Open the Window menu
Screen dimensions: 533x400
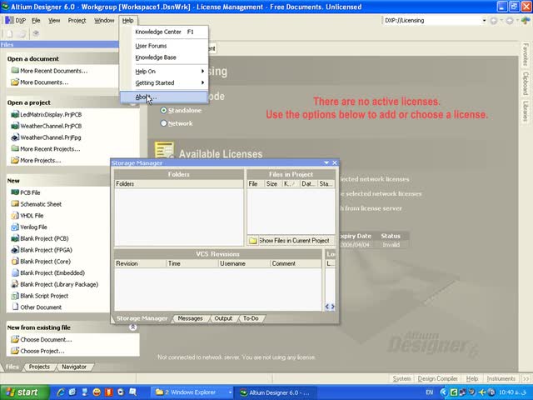click(104, 20)
